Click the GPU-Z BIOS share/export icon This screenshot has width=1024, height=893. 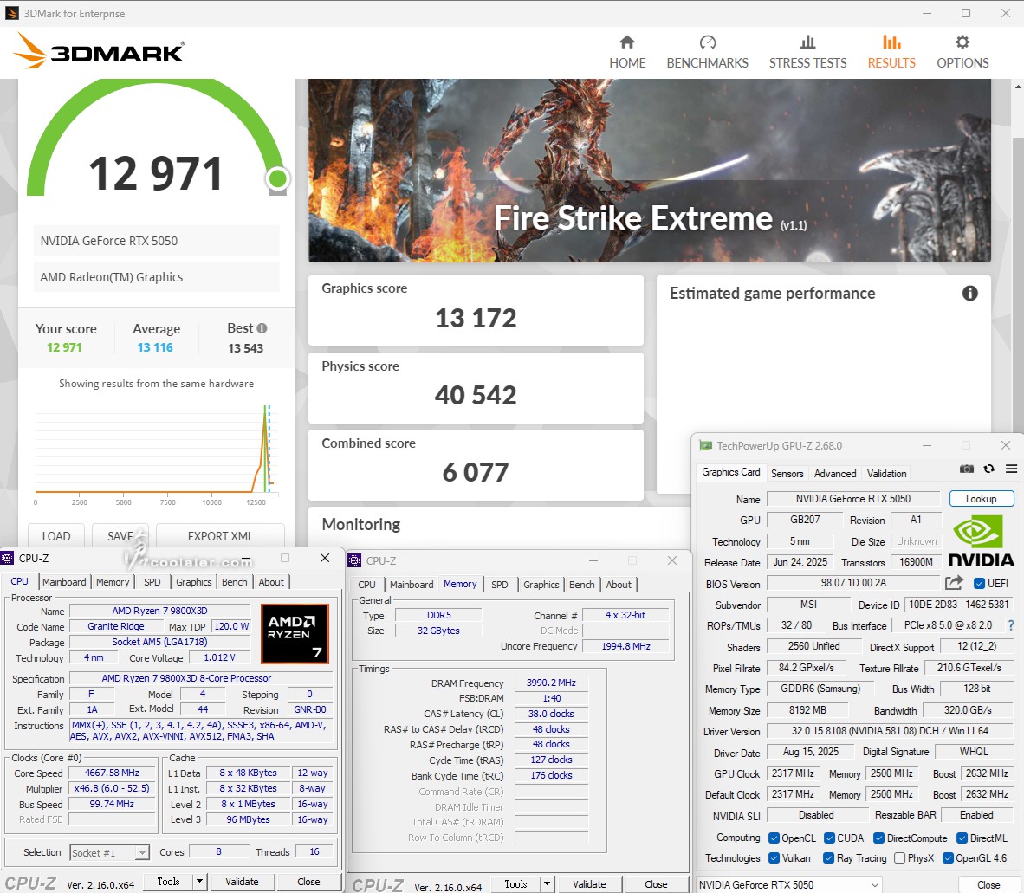point(954,582)
